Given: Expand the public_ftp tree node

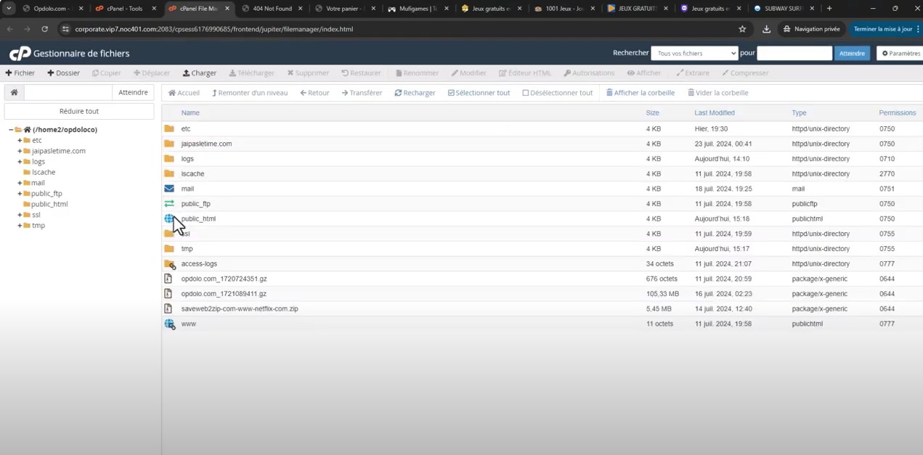Looking at the screenshot, I should click(x=20, y=194).
